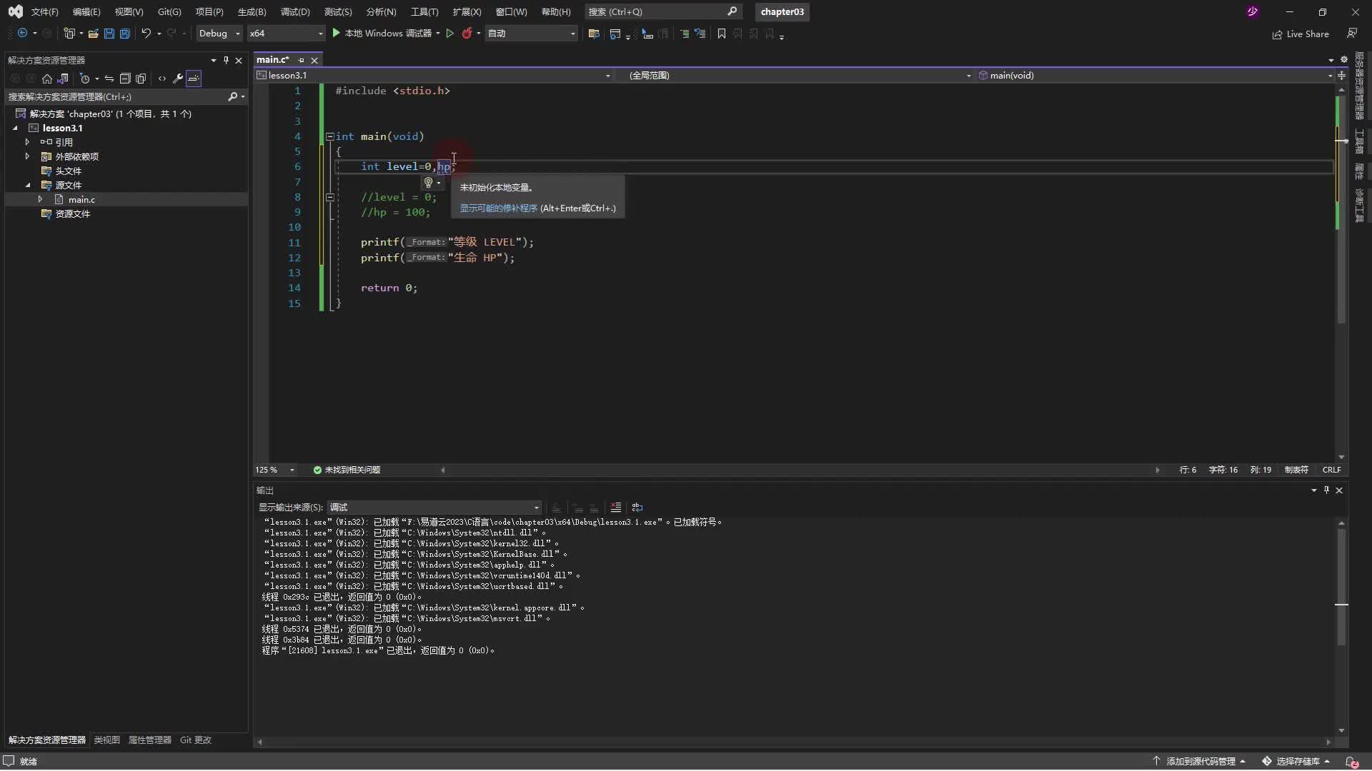Click the Home icon in Solution Explorer

(47, 79)
